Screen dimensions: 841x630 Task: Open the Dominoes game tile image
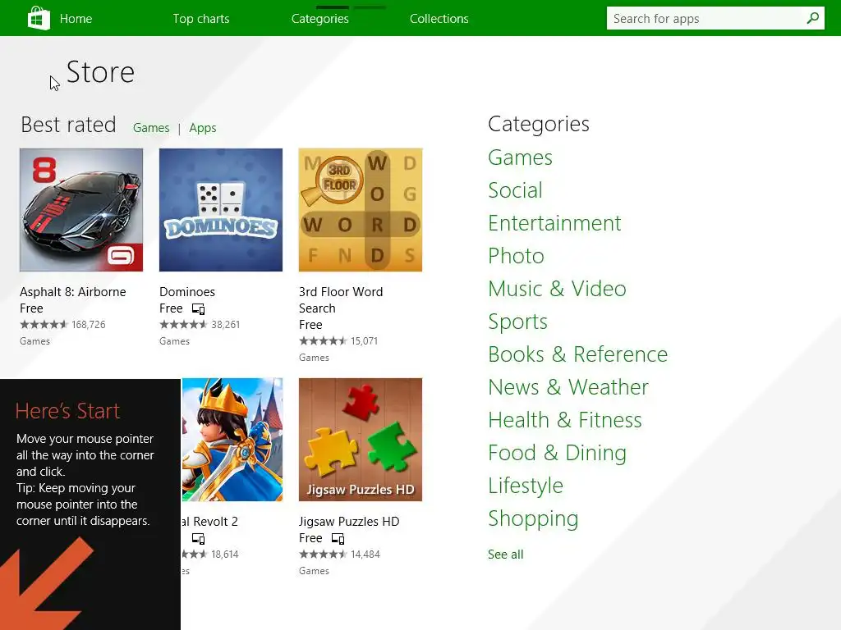(220, 209)
